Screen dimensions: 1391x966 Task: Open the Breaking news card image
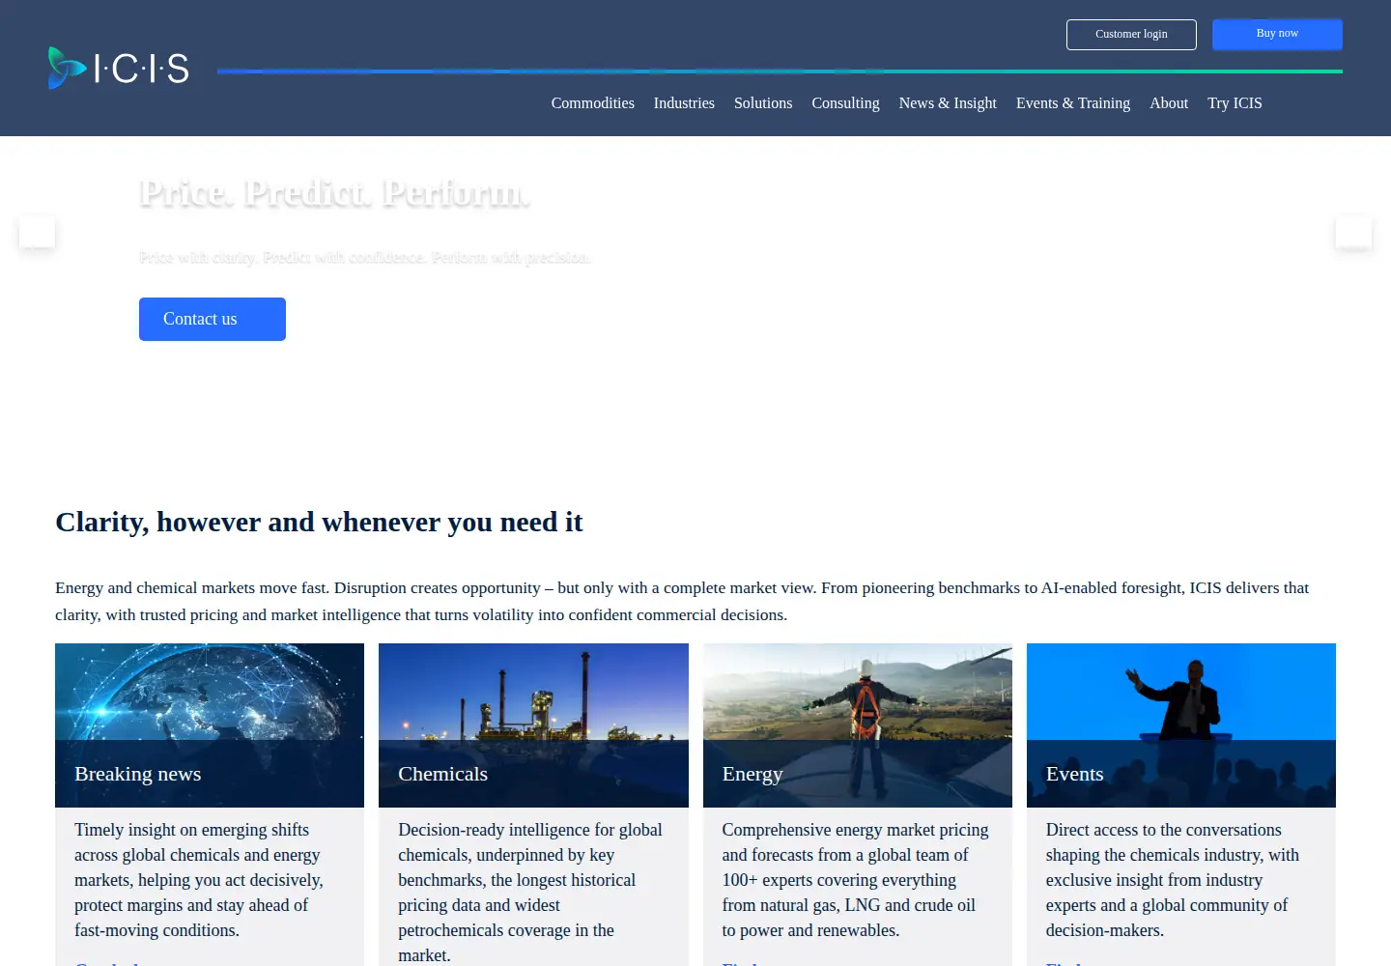point(210,725)
